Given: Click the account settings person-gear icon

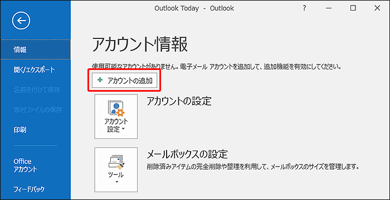Looking at the screenshot, I should coord(116,109).
